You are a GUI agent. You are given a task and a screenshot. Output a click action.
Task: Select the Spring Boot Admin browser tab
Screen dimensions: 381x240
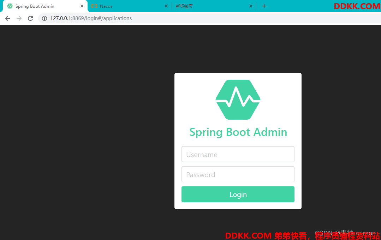(45, 6)
